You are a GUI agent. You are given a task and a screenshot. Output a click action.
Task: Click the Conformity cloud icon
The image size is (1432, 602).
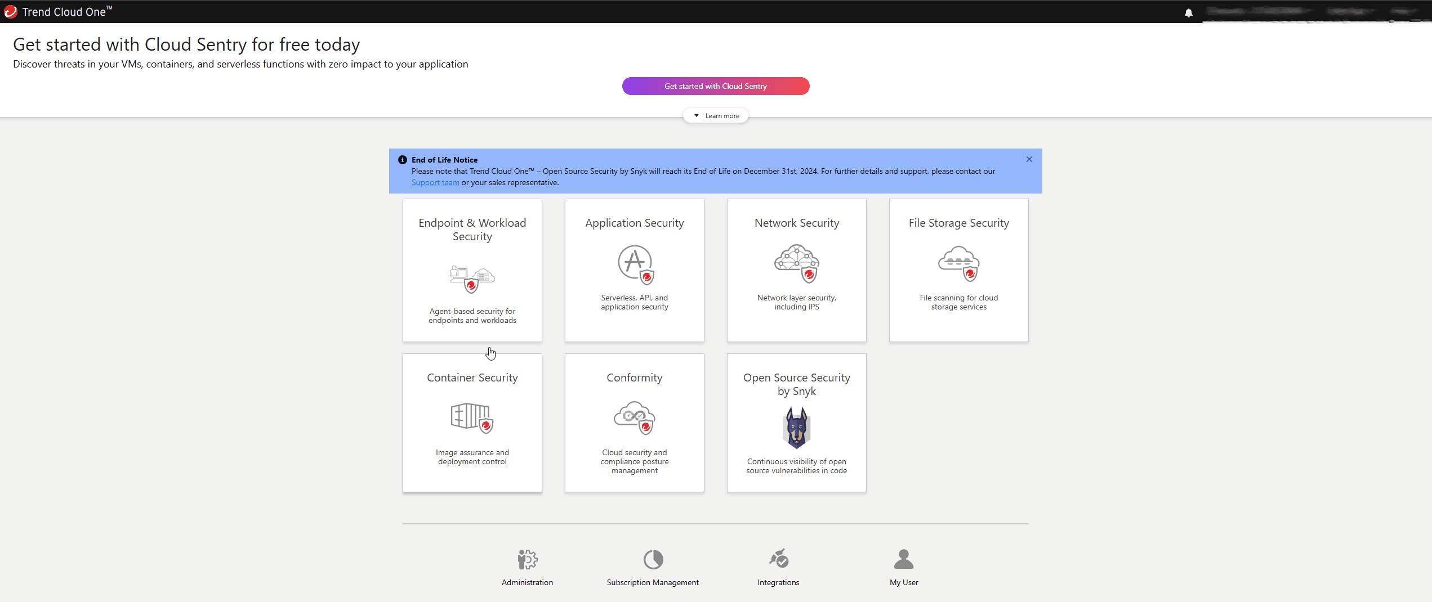pyautogui.click(x=635, y=418)
